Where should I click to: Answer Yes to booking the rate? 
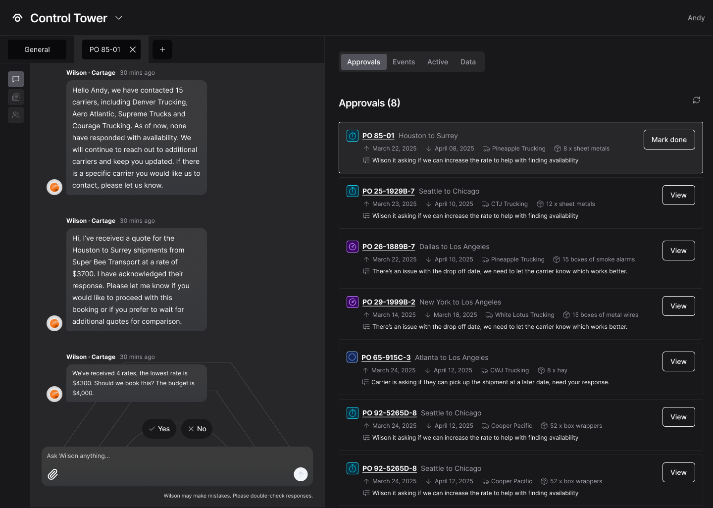point(159,429)
